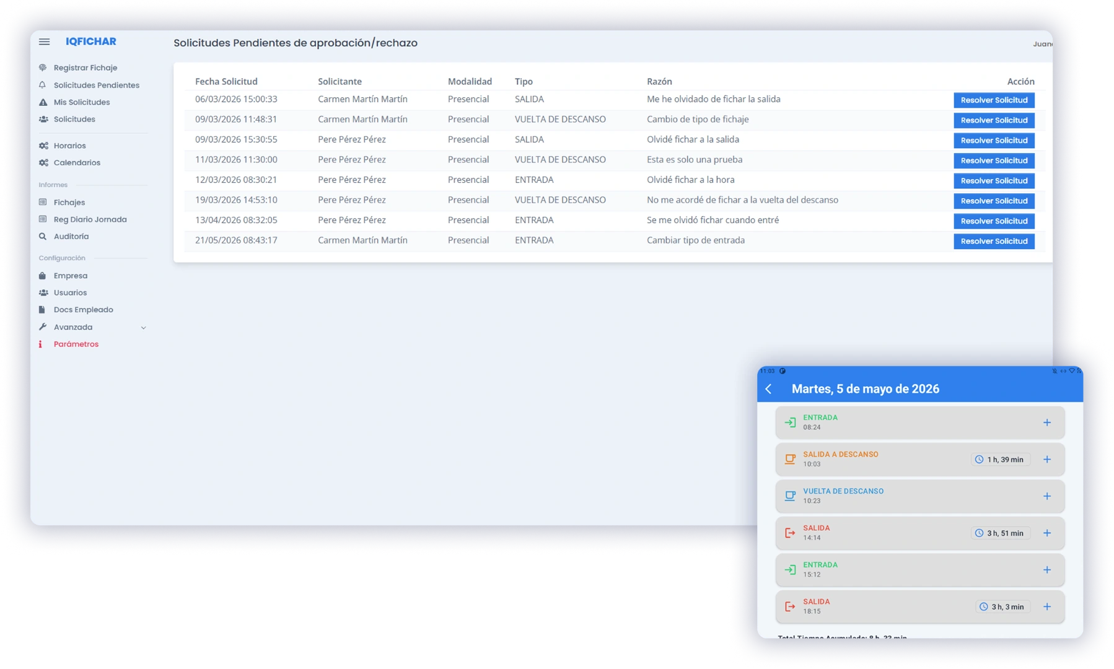1114x669 pixels.
Task: Click the list icon by Reg Diario Jornada
Action: 43,219
